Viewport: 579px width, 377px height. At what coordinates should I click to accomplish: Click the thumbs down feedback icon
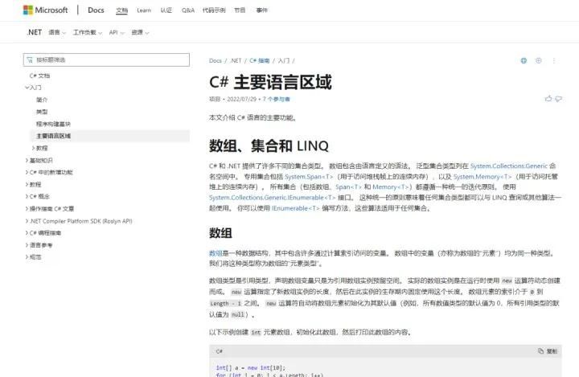click(x=558, y=99)
